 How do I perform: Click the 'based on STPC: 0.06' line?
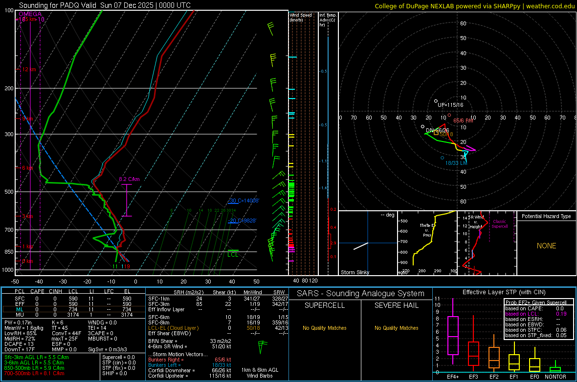536,330
